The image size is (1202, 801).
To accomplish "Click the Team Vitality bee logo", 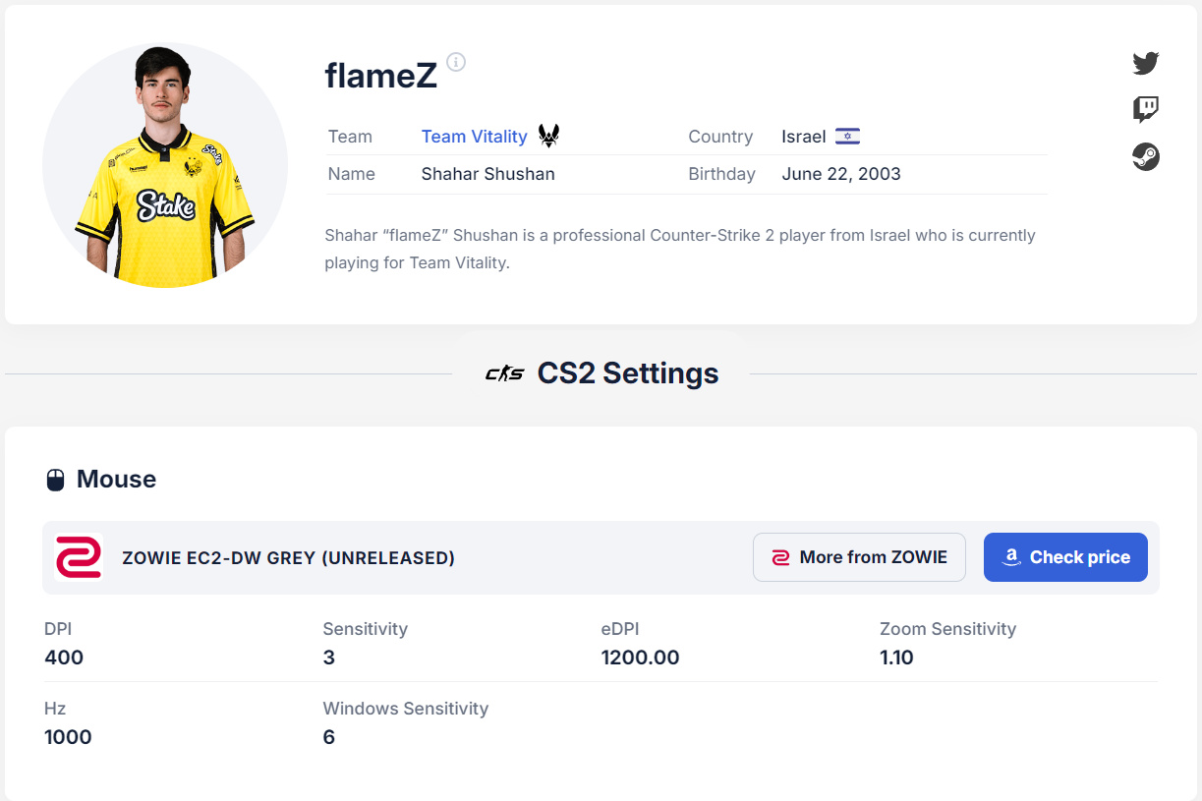I will click(548, 137).
